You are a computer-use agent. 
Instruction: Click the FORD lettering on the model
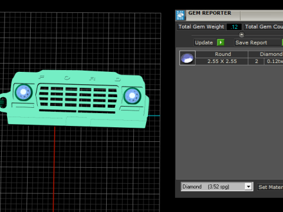tap(80, 78)
